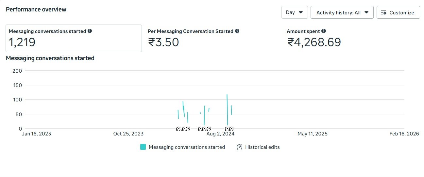This screenshot has width=424, height=177.
Task: Click the Historical edits legend icon
Action: (x=239, y=147)
